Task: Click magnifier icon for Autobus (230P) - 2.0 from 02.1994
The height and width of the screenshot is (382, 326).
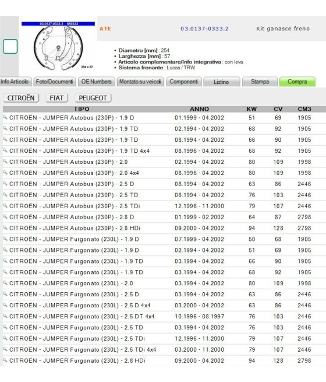Action: click(x=5, y=162)
